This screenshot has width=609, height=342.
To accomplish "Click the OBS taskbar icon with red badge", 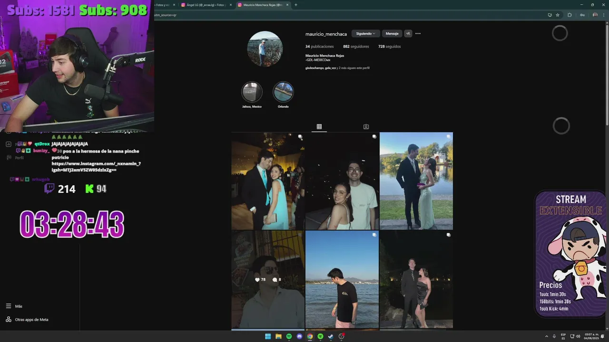I will pyautogui.click(x=341, y=336).
